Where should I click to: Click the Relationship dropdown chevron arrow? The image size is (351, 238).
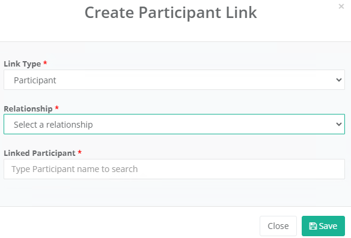[339, 124]
